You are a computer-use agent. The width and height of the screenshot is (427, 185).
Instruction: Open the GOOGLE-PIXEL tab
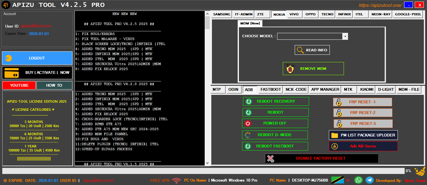[408, 14]
